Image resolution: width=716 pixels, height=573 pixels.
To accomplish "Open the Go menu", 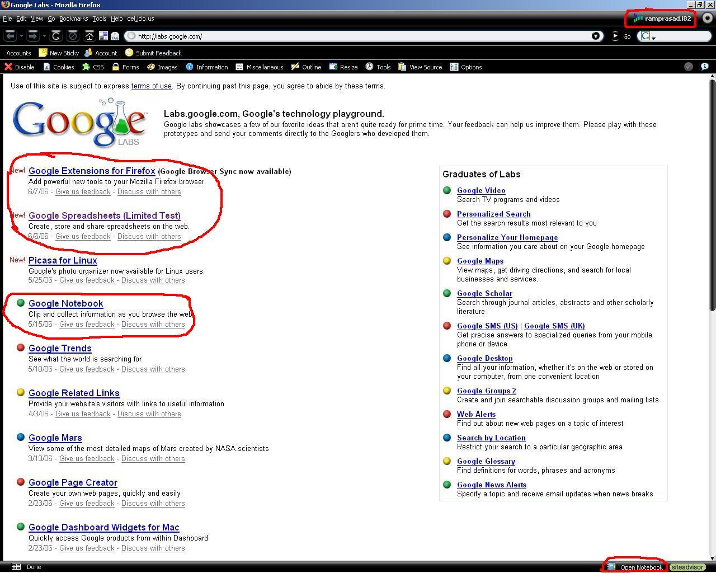I will click(x=51, y=18).
